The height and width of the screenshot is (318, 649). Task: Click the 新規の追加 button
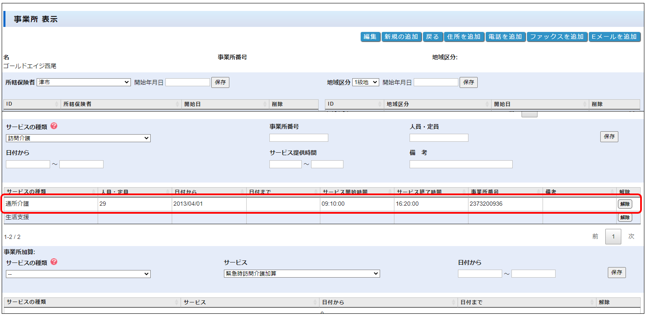click(x=402, y=37)
